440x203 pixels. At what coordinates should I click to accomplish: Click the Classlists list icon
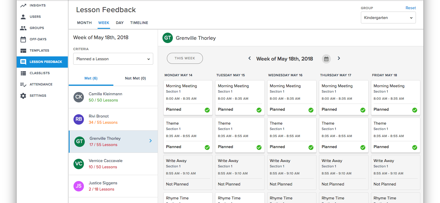click(23, 73)
